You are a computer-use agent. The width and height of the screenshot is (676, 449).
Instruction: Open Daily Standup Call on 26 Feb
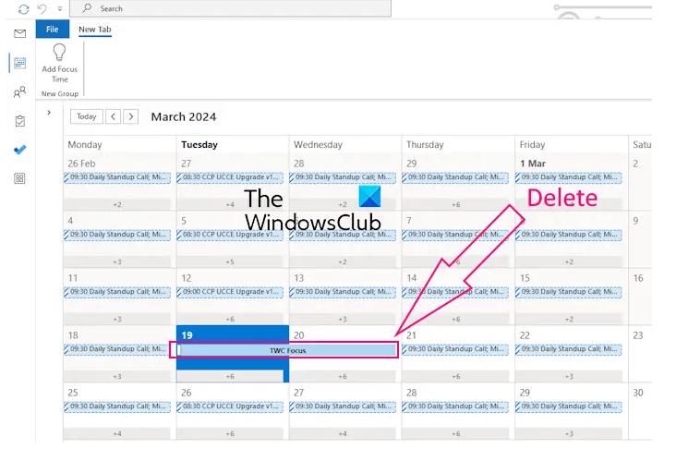click(x=117, y=177)
